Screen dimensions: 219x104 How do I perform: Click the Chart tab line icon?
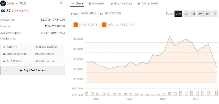click(73, 4)
